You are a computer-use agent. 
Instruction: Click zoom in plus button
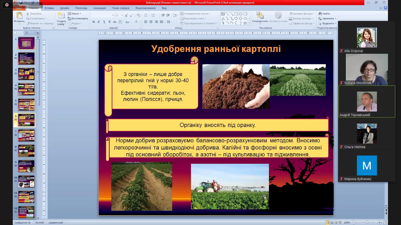[x=380, y=222]
